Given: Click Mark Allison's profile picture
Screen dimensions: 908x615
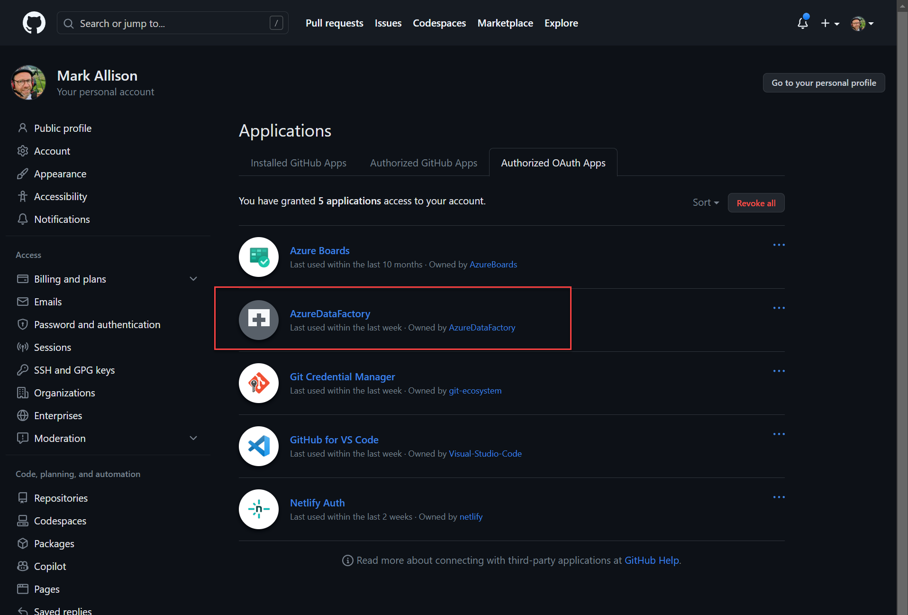Looking at the screenshot, I should click(x=28, y=83).
